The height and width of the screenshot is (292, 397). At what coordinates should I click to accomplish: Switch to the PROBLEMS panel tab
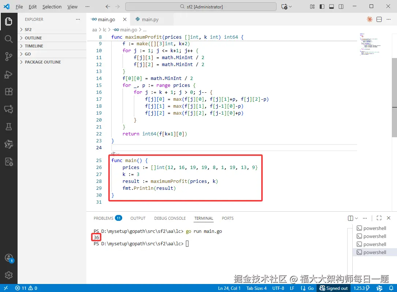tap(108, 218)
